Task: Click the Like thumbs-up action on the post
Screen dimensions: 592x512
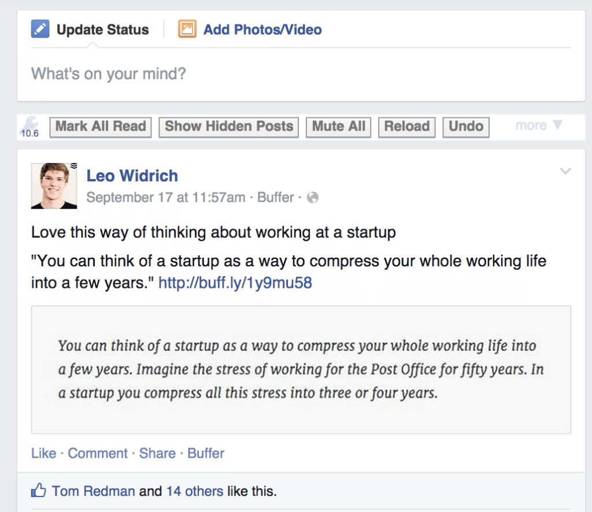Action: coord(43,453)
